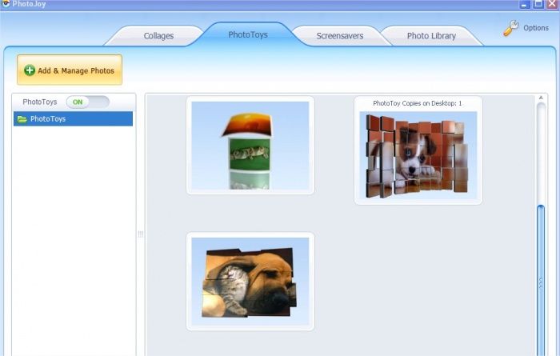Open the Options link
The image size is (560, 356).
coord(536,28)
